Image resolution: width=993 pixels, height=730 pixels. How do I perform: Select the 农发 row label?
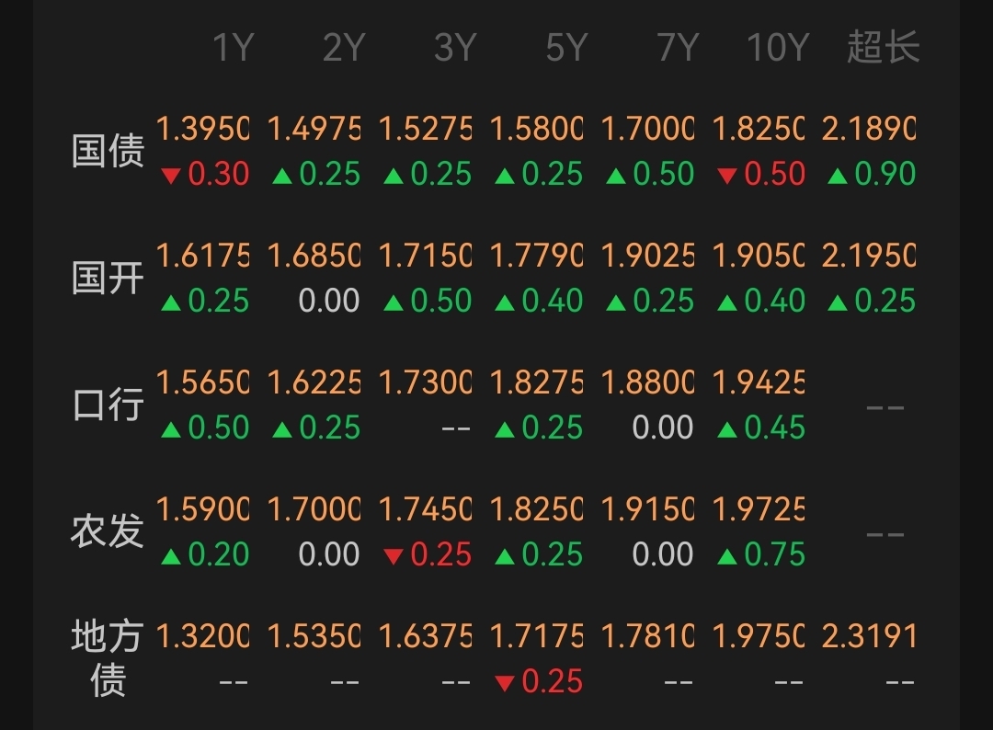coord(108,532)
